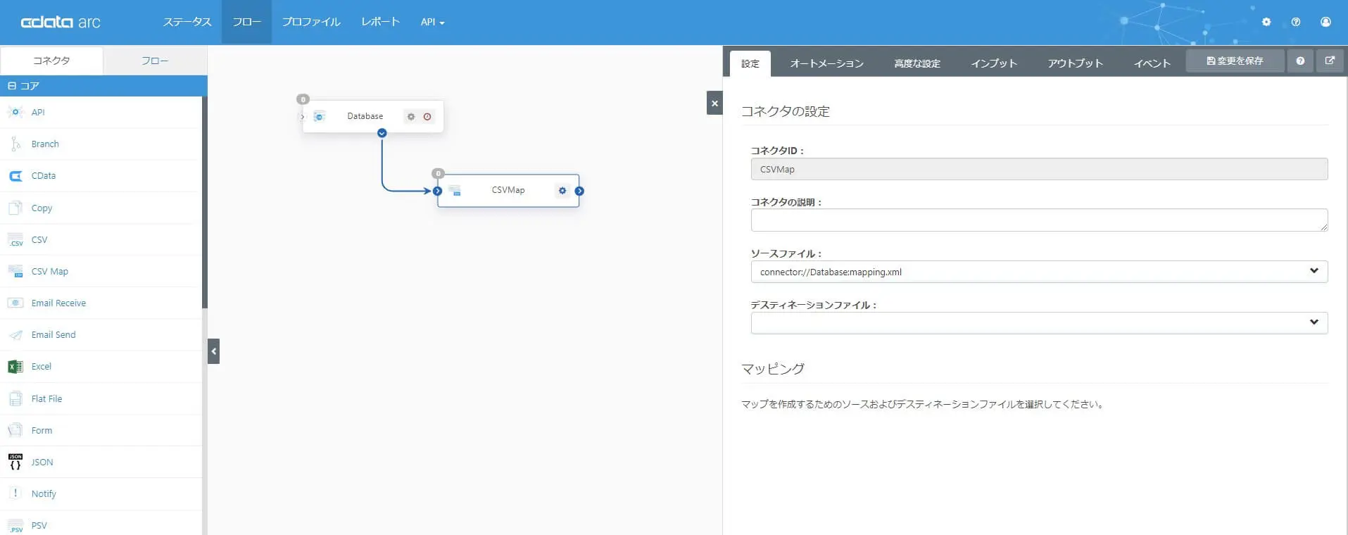The height and width of the screenshot is (535, 1348).
Task: Click the API connector icon in sidebar
Action: tap(15, 112)
